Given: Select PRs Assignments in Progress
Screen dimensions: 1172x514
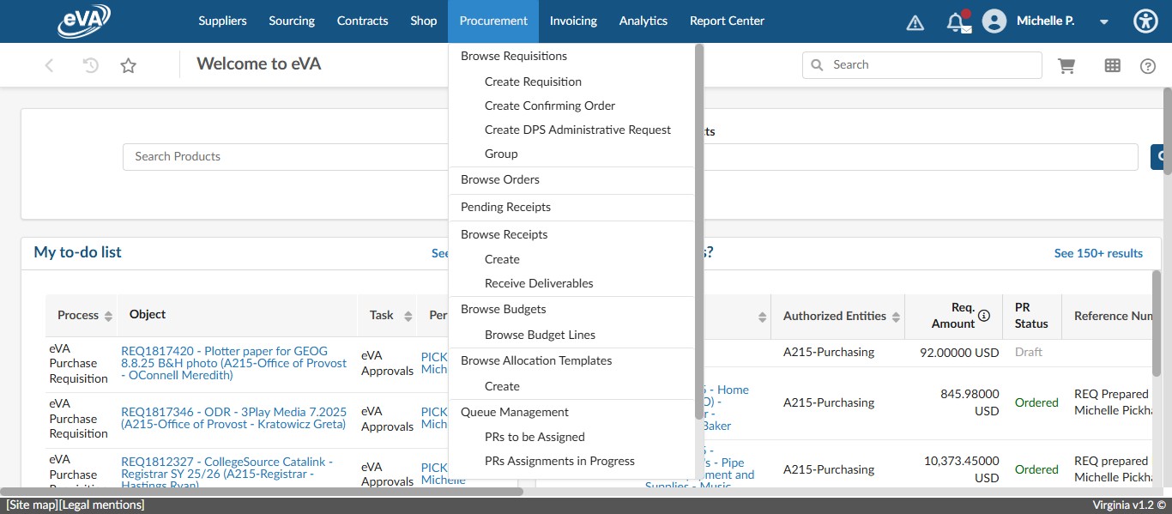Looking at the screenshot, I should (559, 461).
